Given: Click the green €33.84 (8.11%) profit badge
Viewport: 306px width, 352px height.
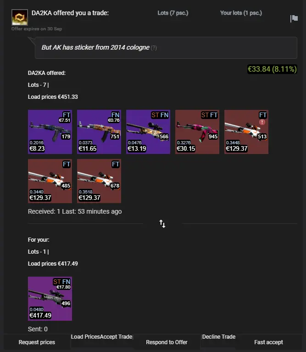Looking at the screenshot, I should point(272,69).
